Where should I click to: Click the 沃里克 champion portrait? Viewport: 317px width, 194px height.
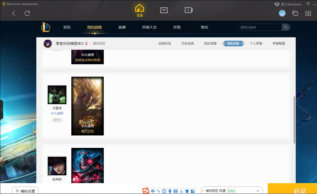[57, 95]
